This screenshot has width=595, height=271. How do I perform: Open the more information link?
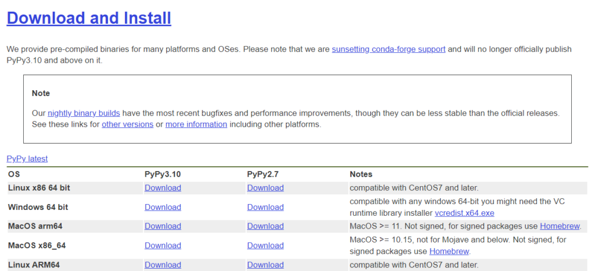point(196,124)
